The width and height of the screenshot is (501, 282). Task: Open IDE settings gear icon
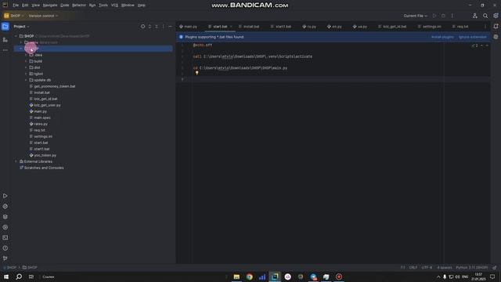pyautogui.click(x=496, y=16)
